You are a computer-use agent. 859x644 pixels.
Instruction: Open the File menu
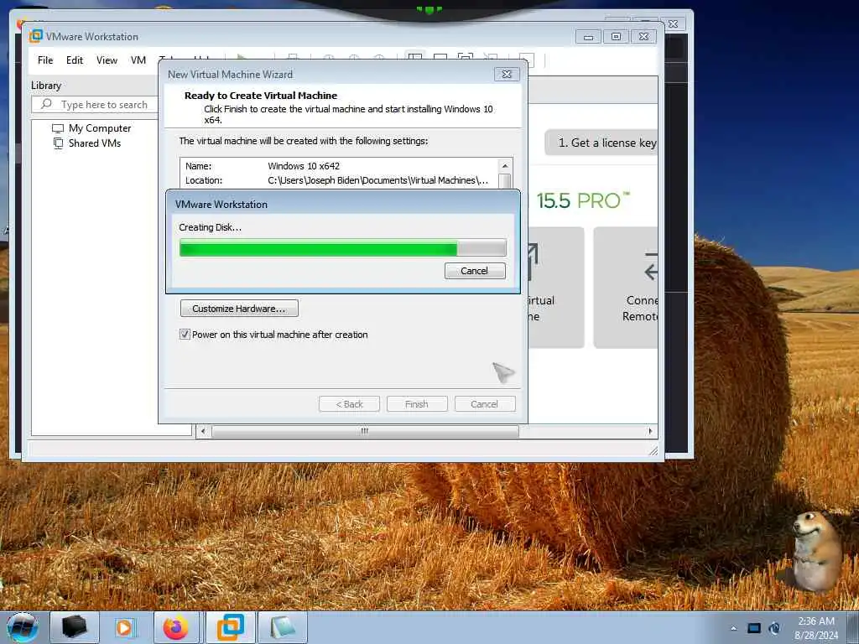pos(45,60)
